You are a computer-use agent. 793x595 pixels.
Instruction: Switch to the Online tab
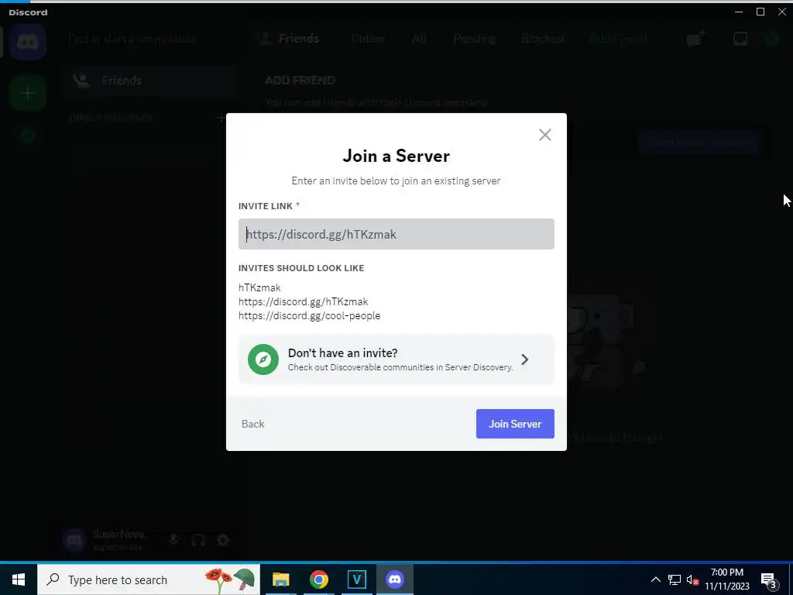click(368, 39)
